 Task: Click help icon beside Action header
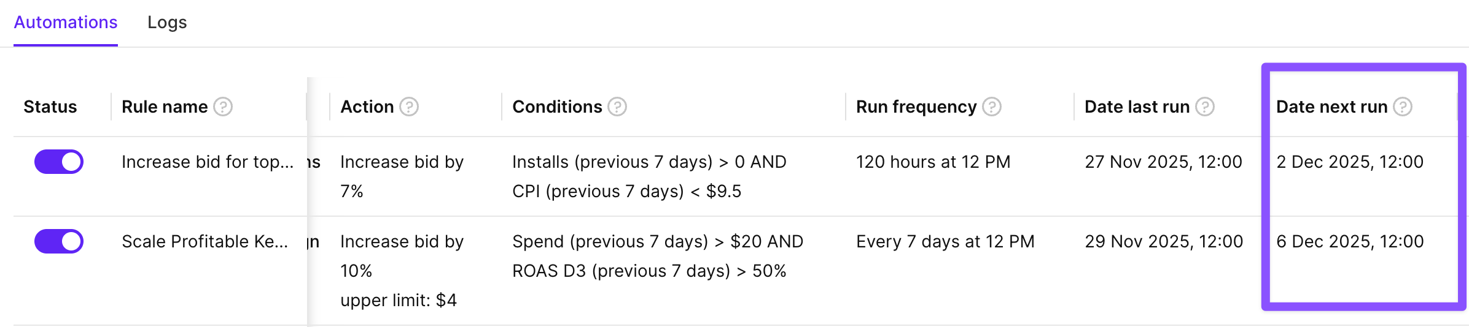point(409,107)
